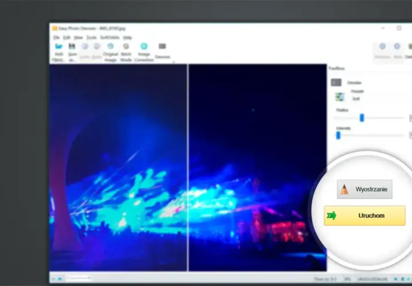
Task: Click the original image on the left side
Action: 118,167
